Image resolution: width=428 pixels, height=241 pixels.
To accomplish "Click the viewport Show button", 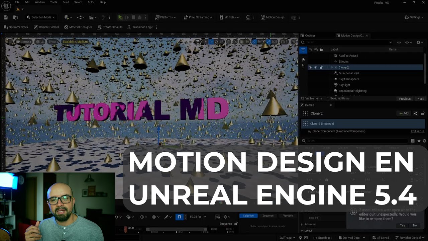I will [x=52, y=42].
